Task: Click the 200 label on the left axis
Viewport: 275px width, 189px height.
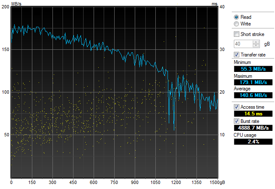Action: pos(5,7)
